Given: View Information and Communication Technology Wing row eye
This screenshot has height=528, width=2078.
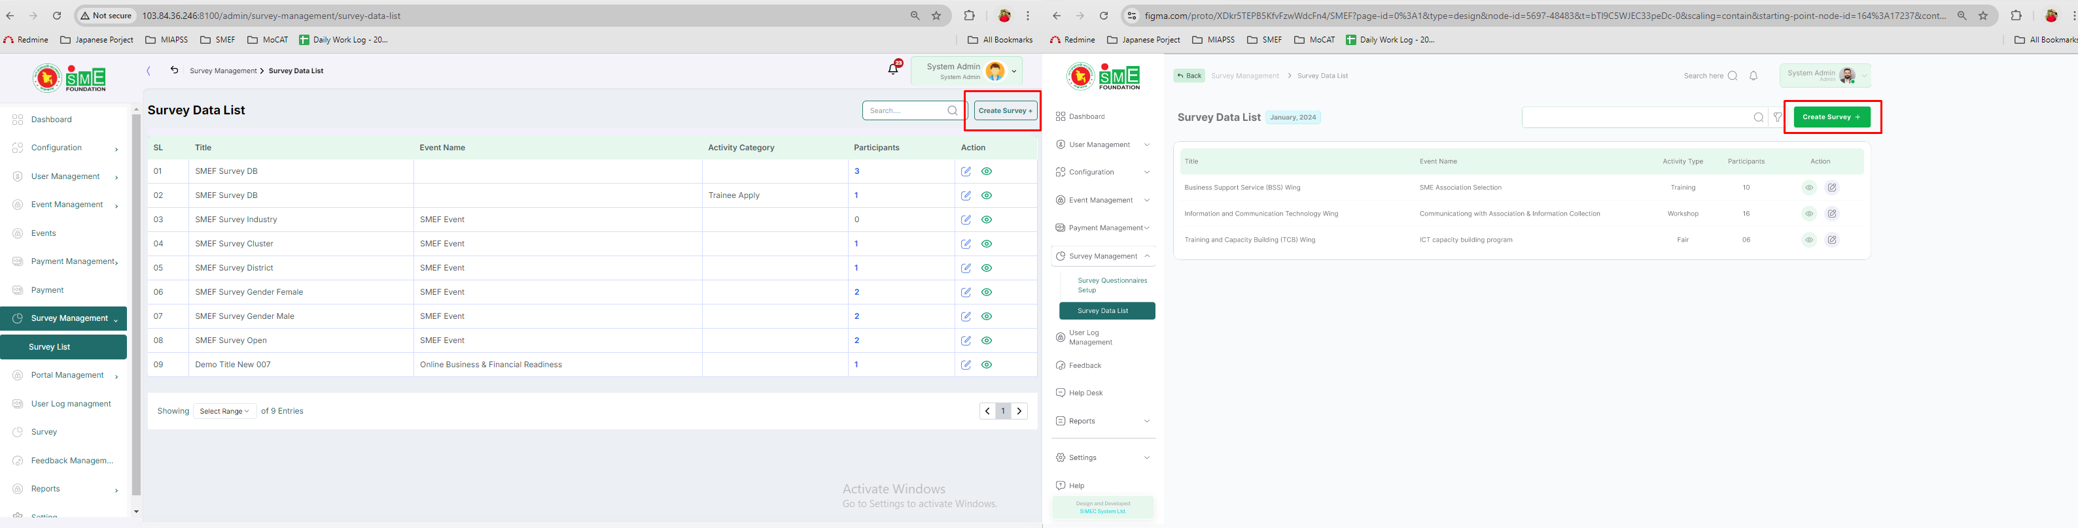Looking at the screenshot, I should coord(1809,214).
